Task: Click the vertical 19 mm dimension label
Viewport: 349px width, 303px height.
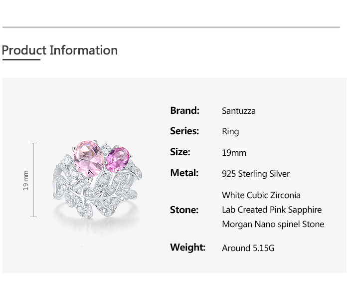Action: click(x=26, y=180)
